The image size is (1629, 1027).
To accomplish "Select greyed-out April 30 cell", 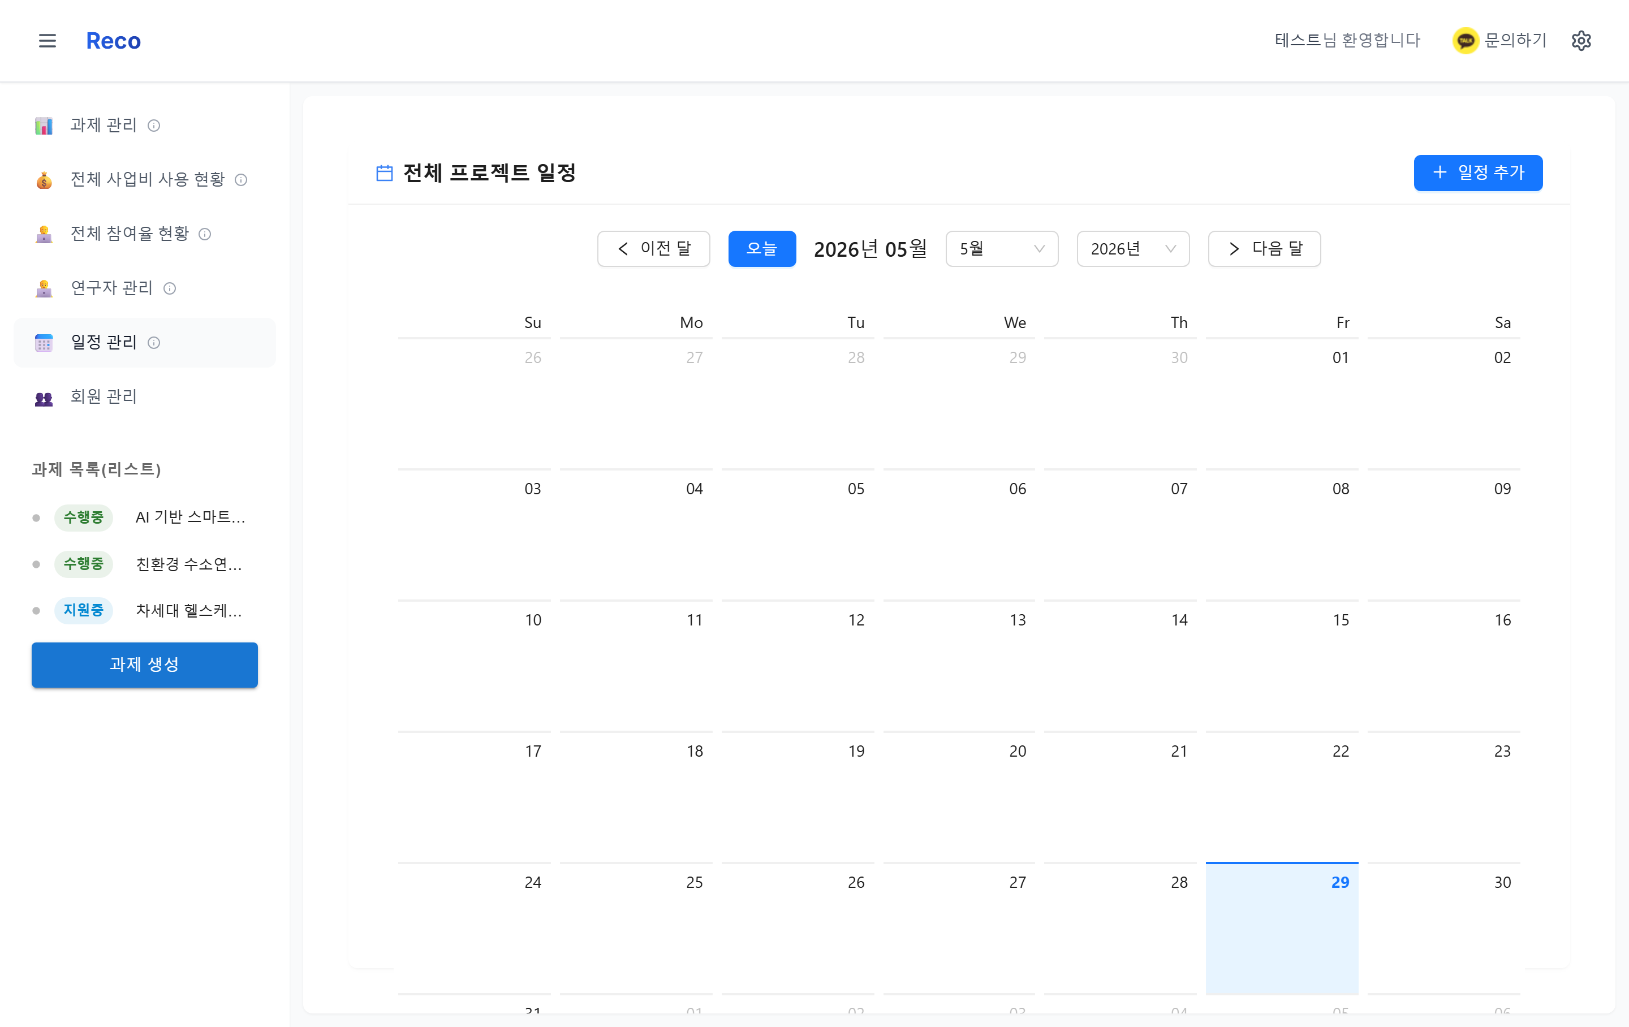I will (x=1121, y=403).
